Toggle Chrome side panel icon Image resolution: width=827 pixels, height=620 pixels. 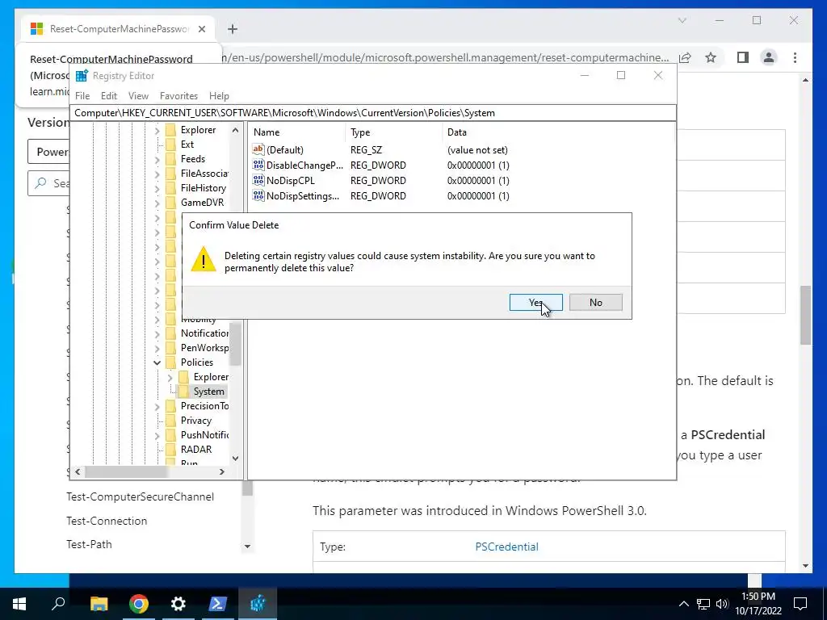pyautogui.click(x=743, y=57)
